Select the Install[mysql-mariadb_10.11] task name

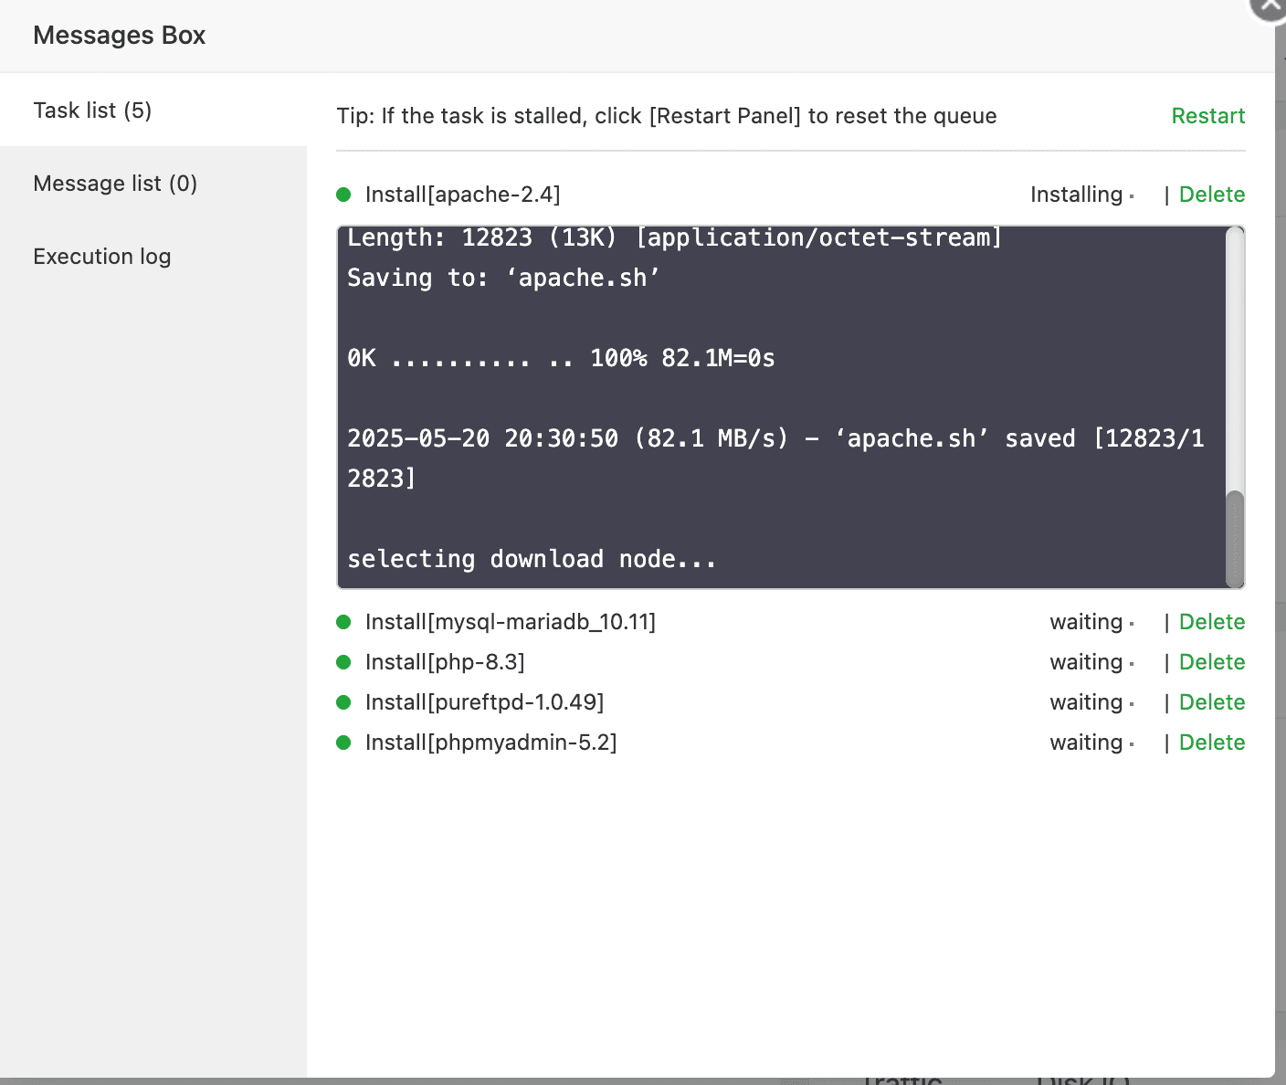[x=511, y=622]
